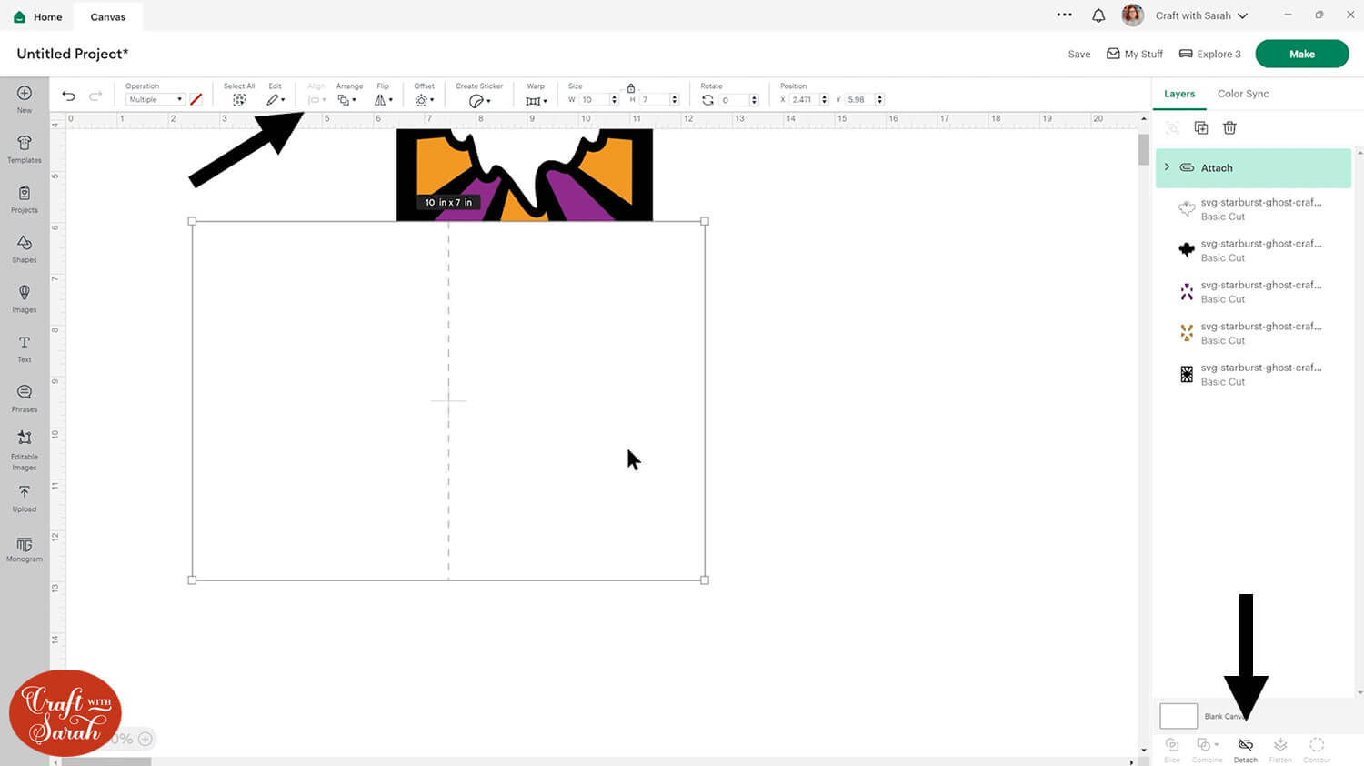Screen dimensions: 1364x766
Task: Open the Warp dropdown
Action: [537, 101]
